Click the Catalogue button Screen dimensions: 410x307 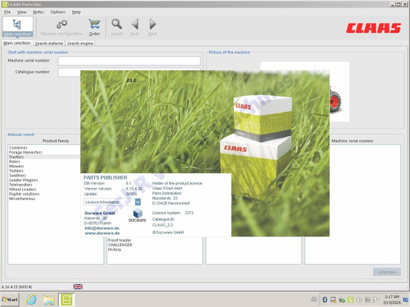[x=387, y=272]
